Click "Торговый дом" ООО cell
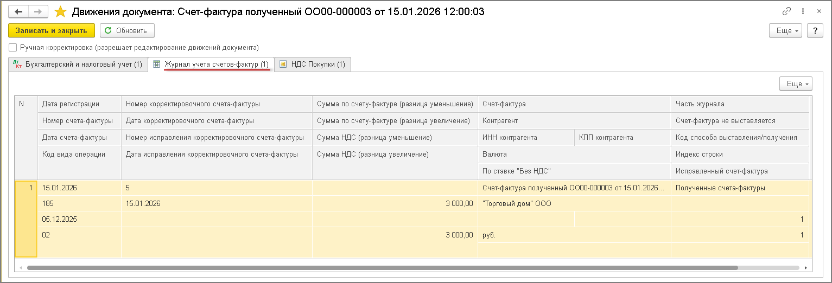Screen dimensions: 832x283 (x=574, y=204)
